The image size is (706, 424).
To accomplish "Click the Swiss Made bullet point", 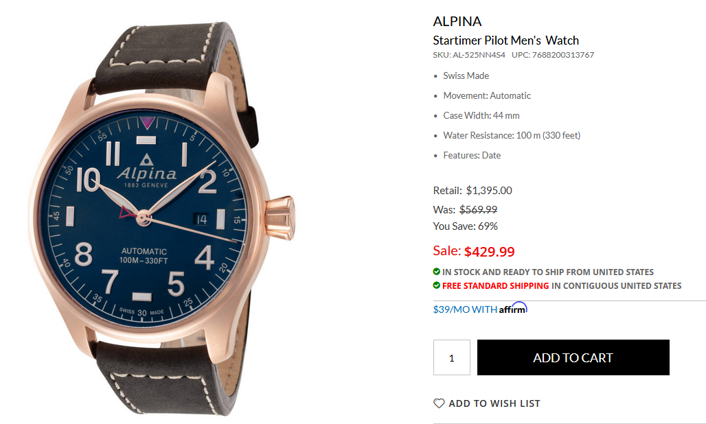I will pos(466,75).
